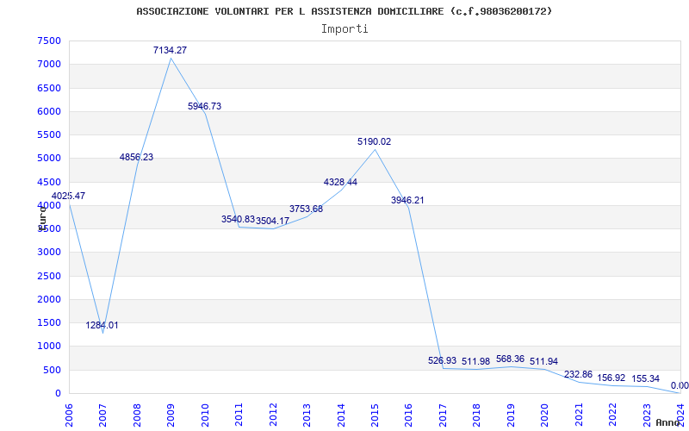Select the 511.98 data label
Screen dimensions: 689x431
476,361
